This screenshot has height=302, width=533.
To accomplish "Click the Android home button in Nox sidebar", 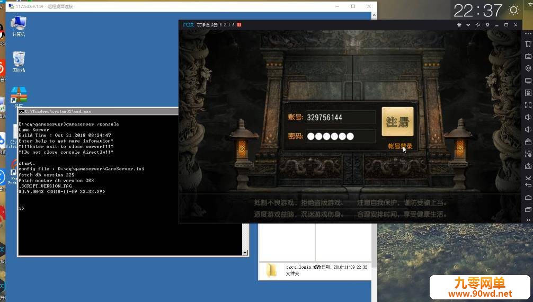I will click(528, 198).
